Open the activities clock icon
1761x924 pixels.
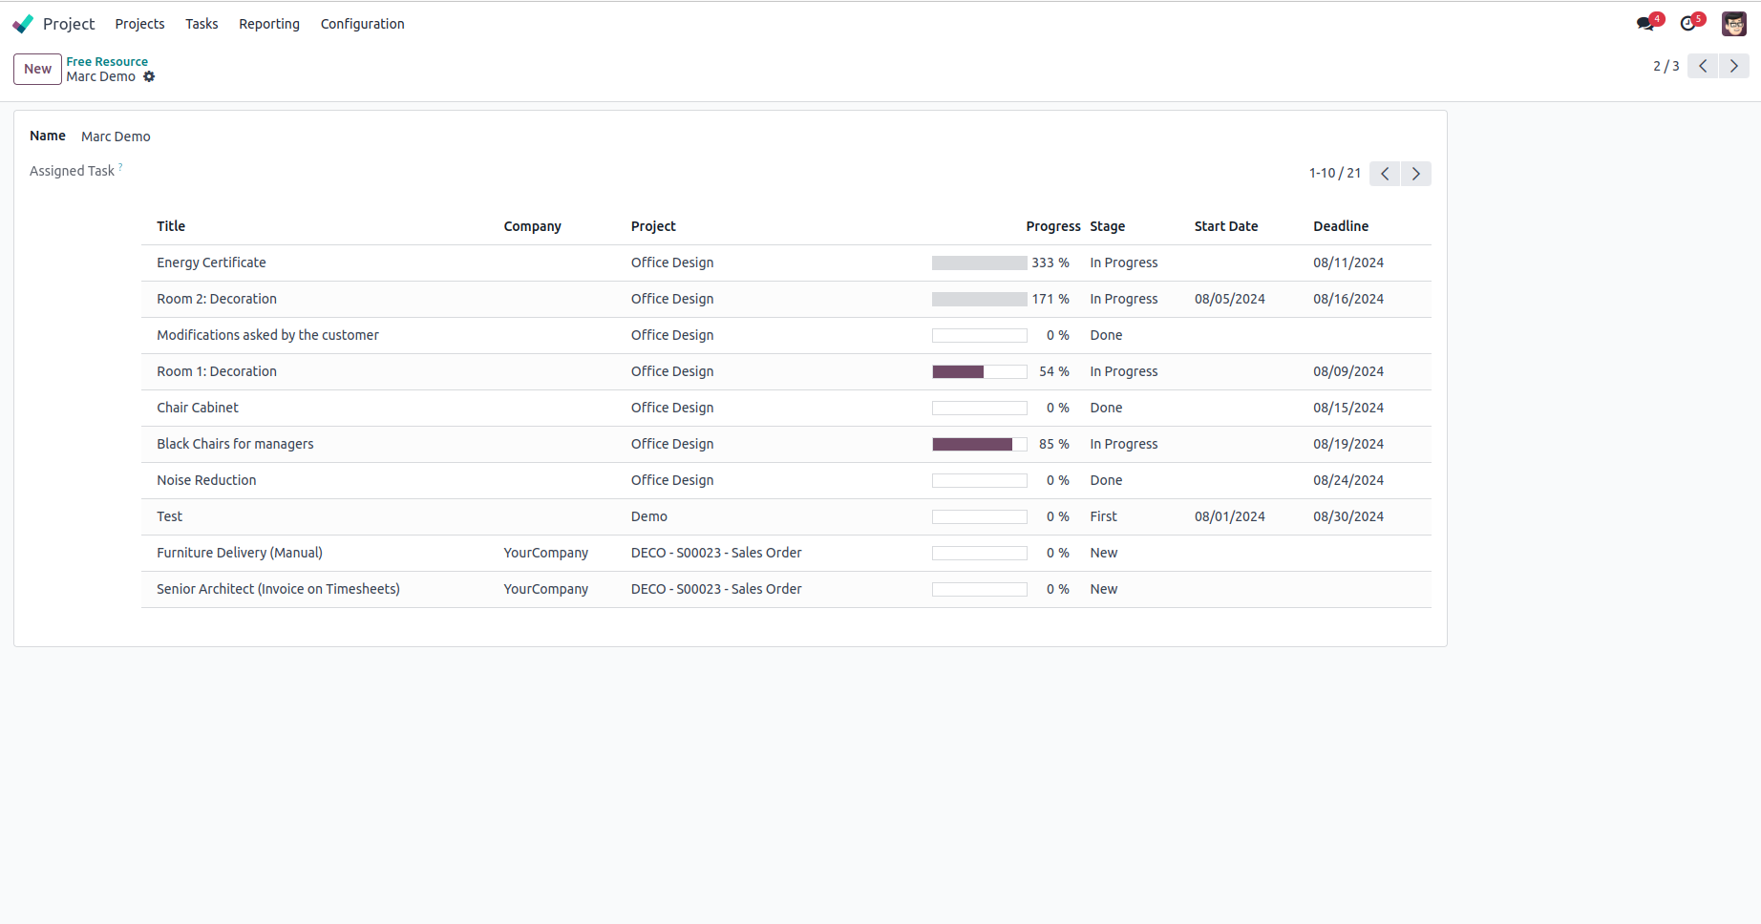(x=1688, y=24)
